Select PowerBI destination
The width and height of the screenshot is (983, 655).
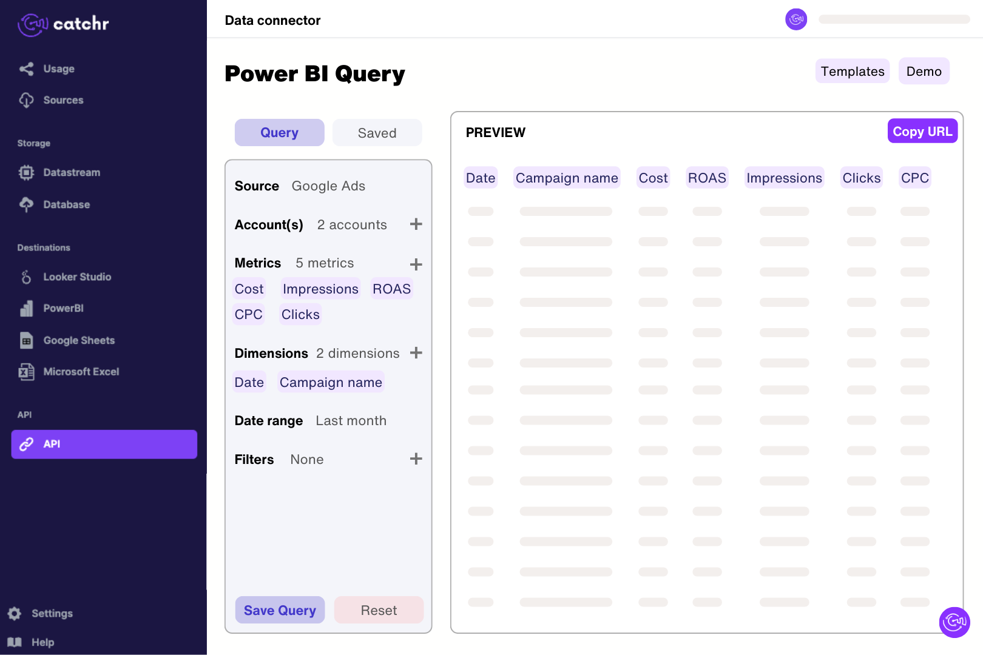click(63, 308)
